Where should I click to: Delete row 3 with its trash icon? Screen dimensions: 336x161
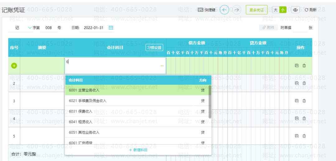pyautogui.click(x=304, y=101)
